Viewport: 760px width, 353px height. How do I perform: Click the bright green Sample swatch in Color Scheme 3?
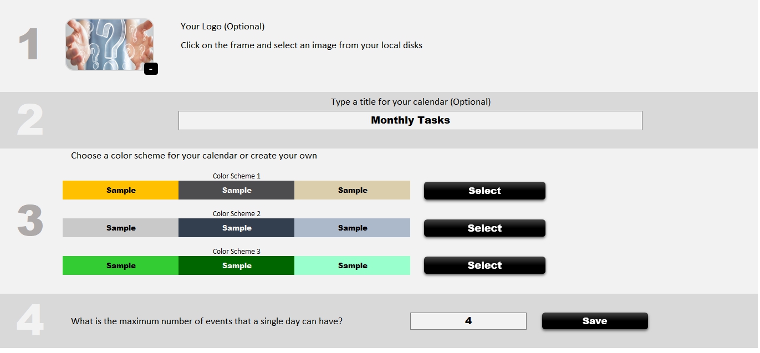(120, 265)
